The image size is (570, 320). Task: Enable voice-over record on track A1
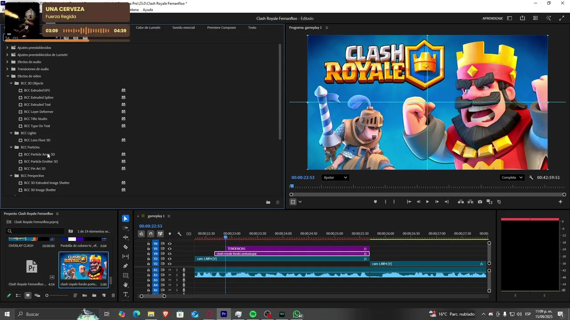coord(184,270)
